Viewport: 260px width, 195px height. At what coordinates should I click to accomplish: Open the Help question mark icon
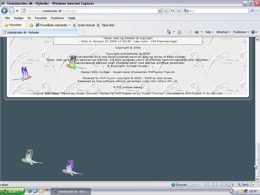point(253,32)
